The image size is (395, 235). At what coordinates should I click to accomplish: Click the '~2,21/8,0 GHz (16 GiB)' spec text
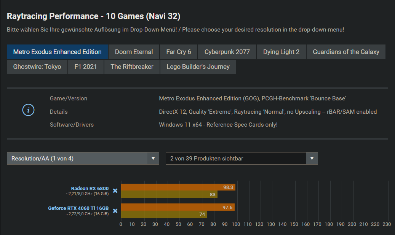click(87, 194)
